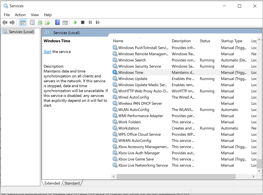Click gear icon beside Wired AutoConfig
Screen dimensions: 263x195
tap(115, 97)
